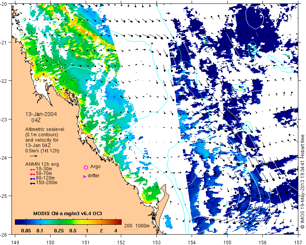Click the 0.5 colorbar tick label
The width and height of the screenshot is (306, 245).
click(73, 231)
